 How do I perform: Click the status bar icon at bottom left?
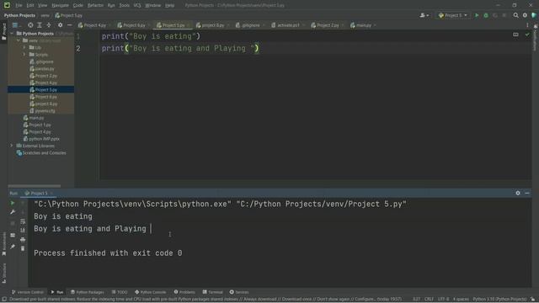click(4, 300)
